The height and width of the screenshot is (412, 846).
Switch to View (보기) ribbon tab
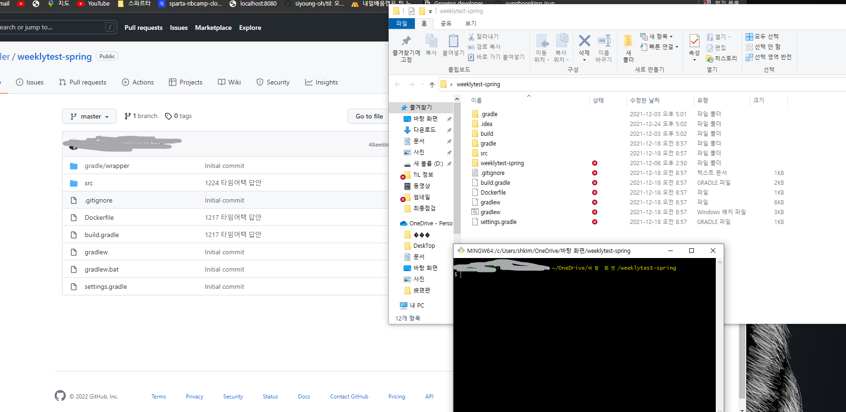471,23
